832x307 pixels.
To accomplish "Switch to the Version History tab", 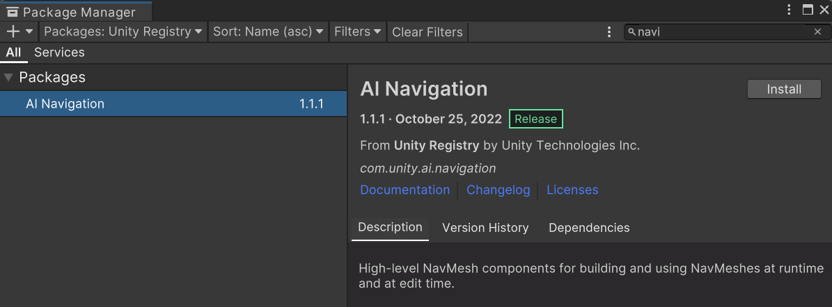I will pos(485,228).
